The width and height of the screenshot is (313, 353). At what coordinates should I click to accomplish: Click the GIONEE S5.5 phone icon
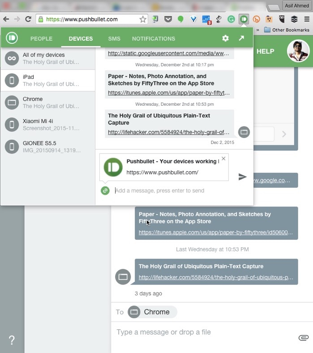(12, 146)
